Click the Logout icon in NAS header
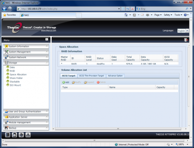This screenshot has width=194, height=148. pos(186,40)
